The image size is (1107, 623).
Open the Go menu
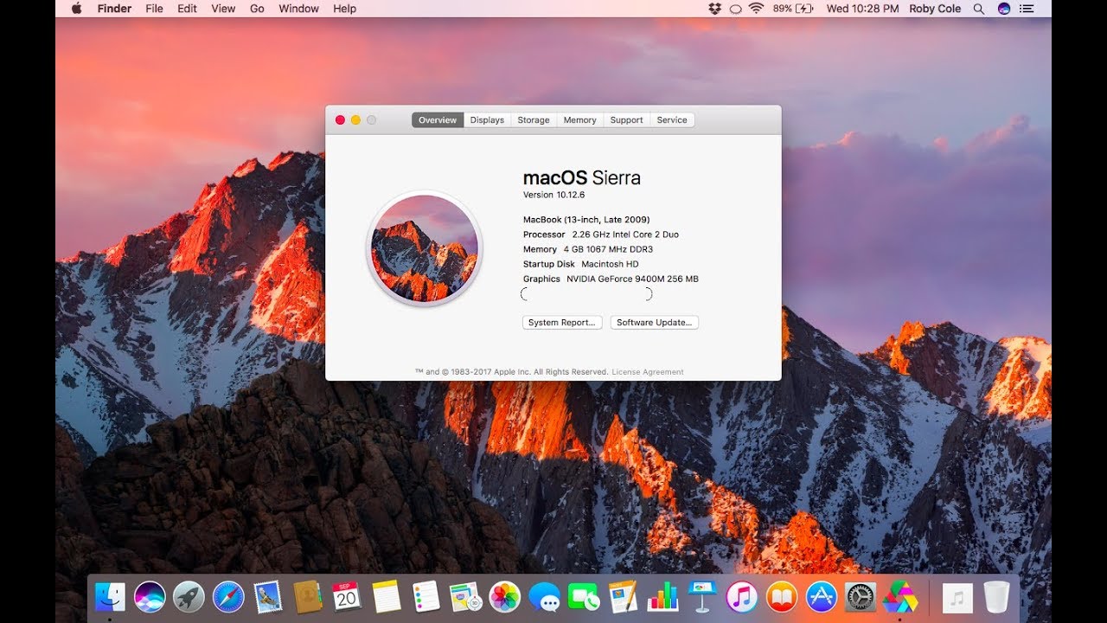(x=257, y=9)
